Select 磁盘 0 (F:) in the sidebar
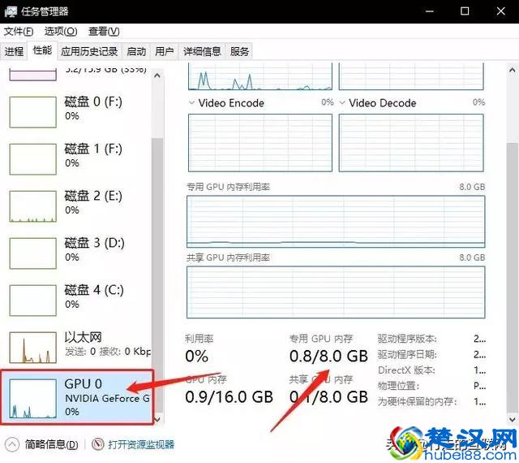This screenshot has height=463, width=519. point(76,112)
